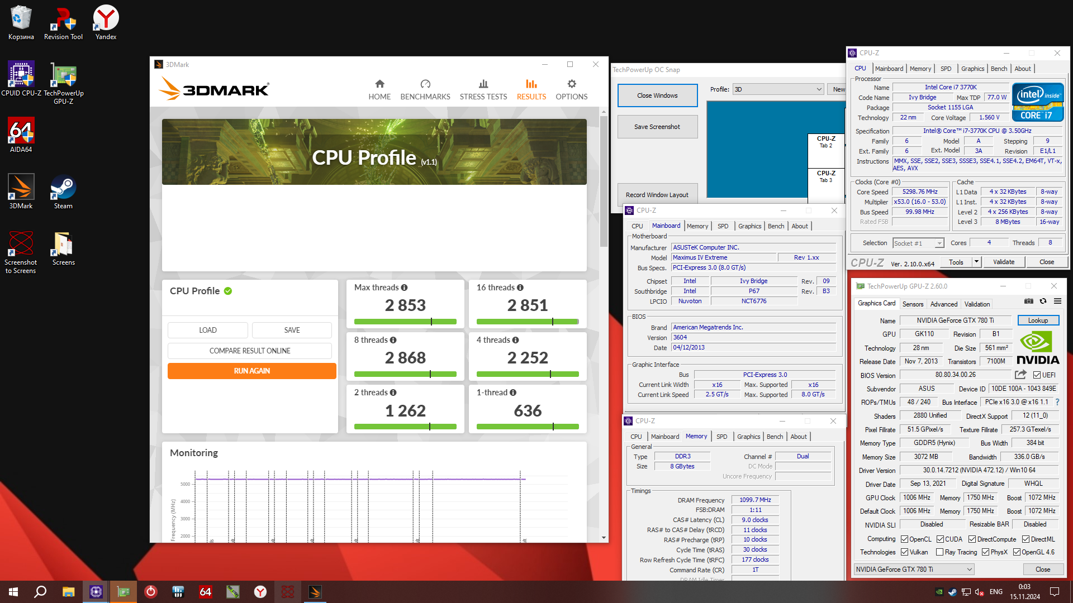Click the info icon beside 8 threads
This screenshot has width=1073, height=603.
tap(393, 340)
